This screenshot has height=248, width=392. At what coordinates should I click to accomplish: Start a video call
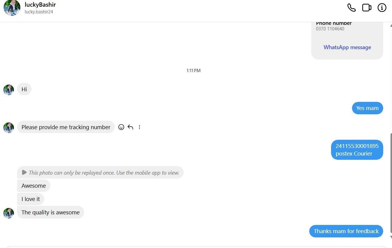coord(367,8)
